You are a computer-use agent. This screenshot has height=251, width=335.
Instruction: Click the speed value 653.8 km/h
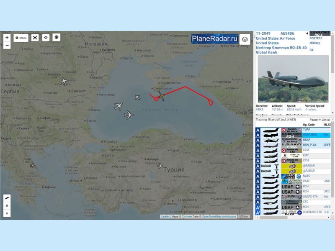[294, 110]
